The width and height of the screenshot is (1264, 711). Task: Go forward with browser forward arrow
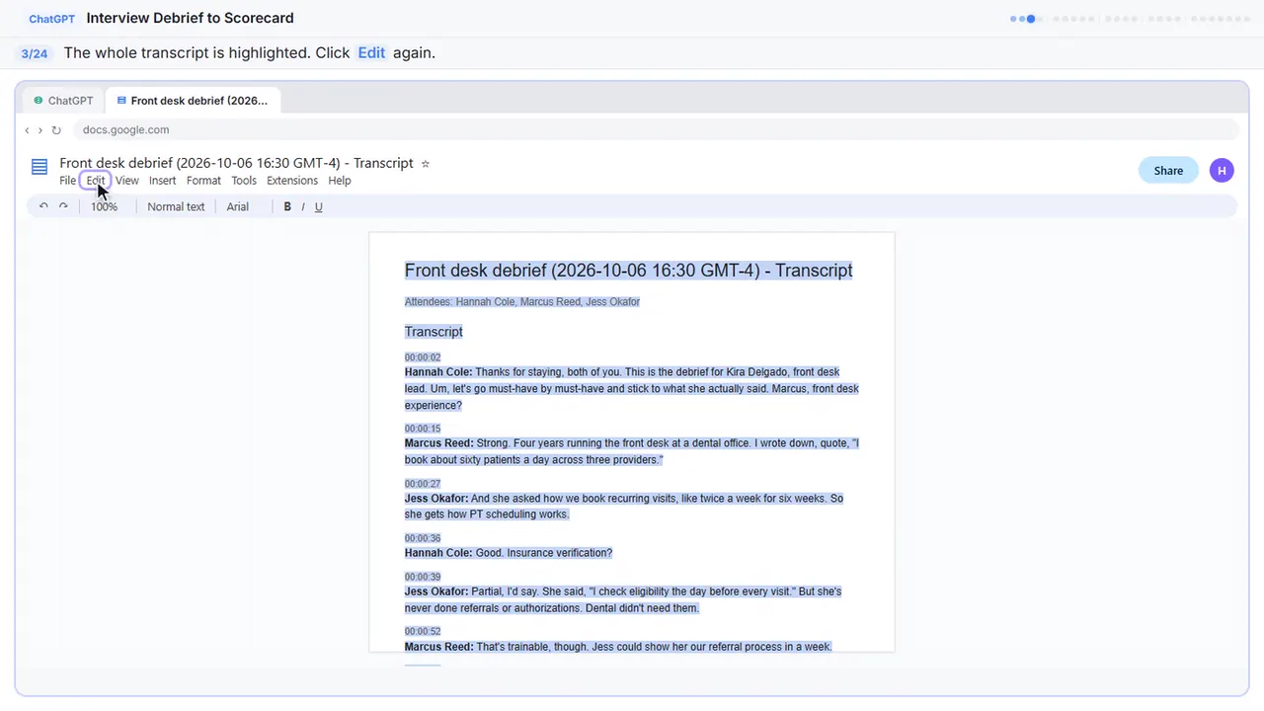(39, 130)
